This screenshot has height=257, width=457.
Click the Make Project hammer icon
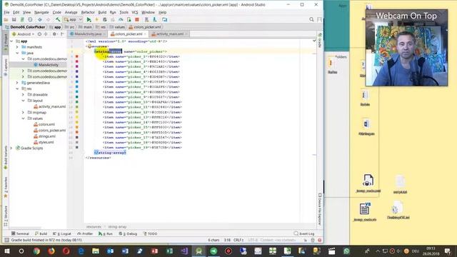58,19
